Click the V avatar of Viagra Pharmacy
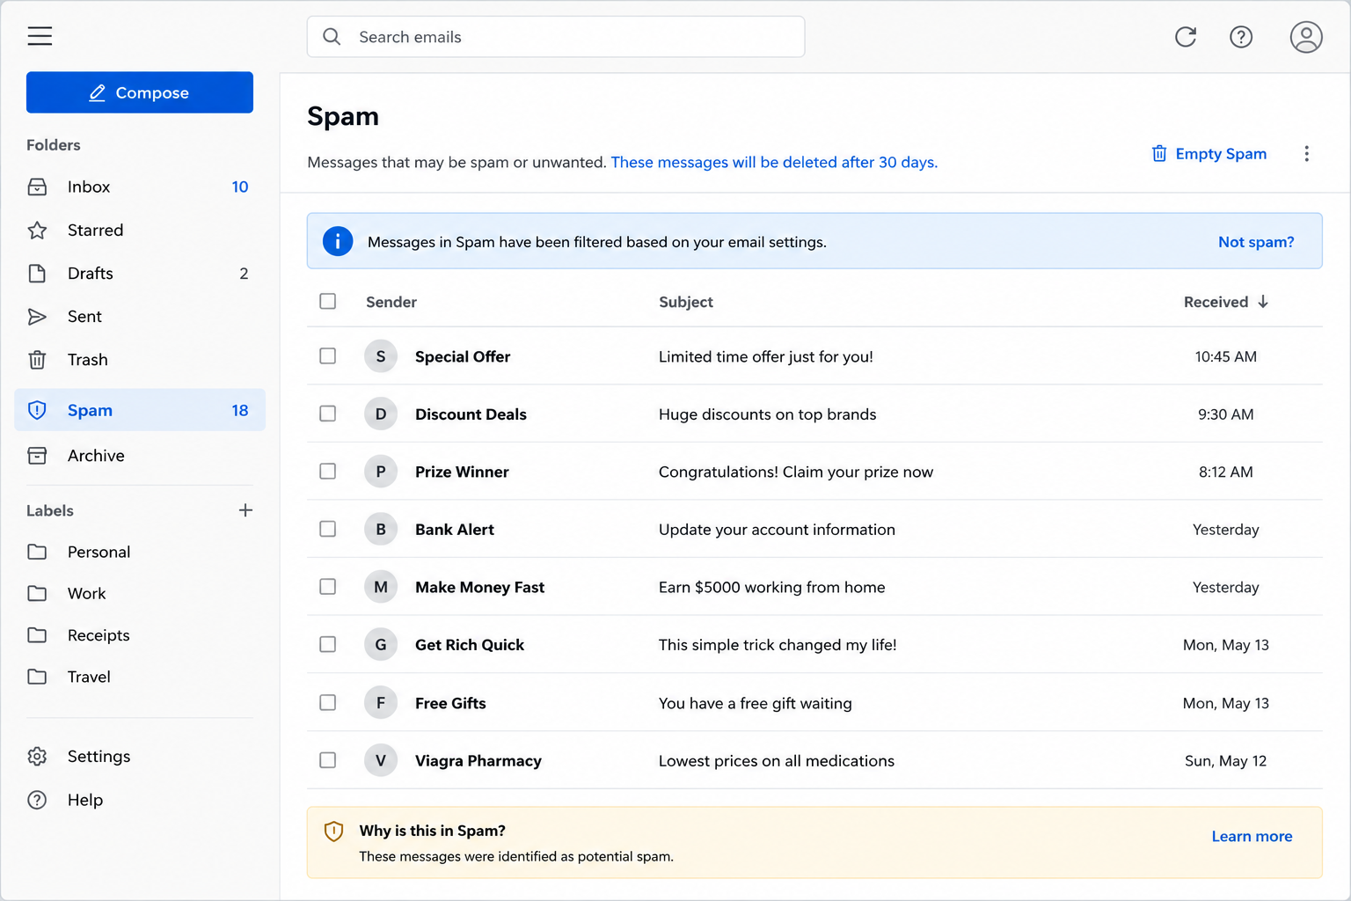1351x901 pixels. point(381,760)
